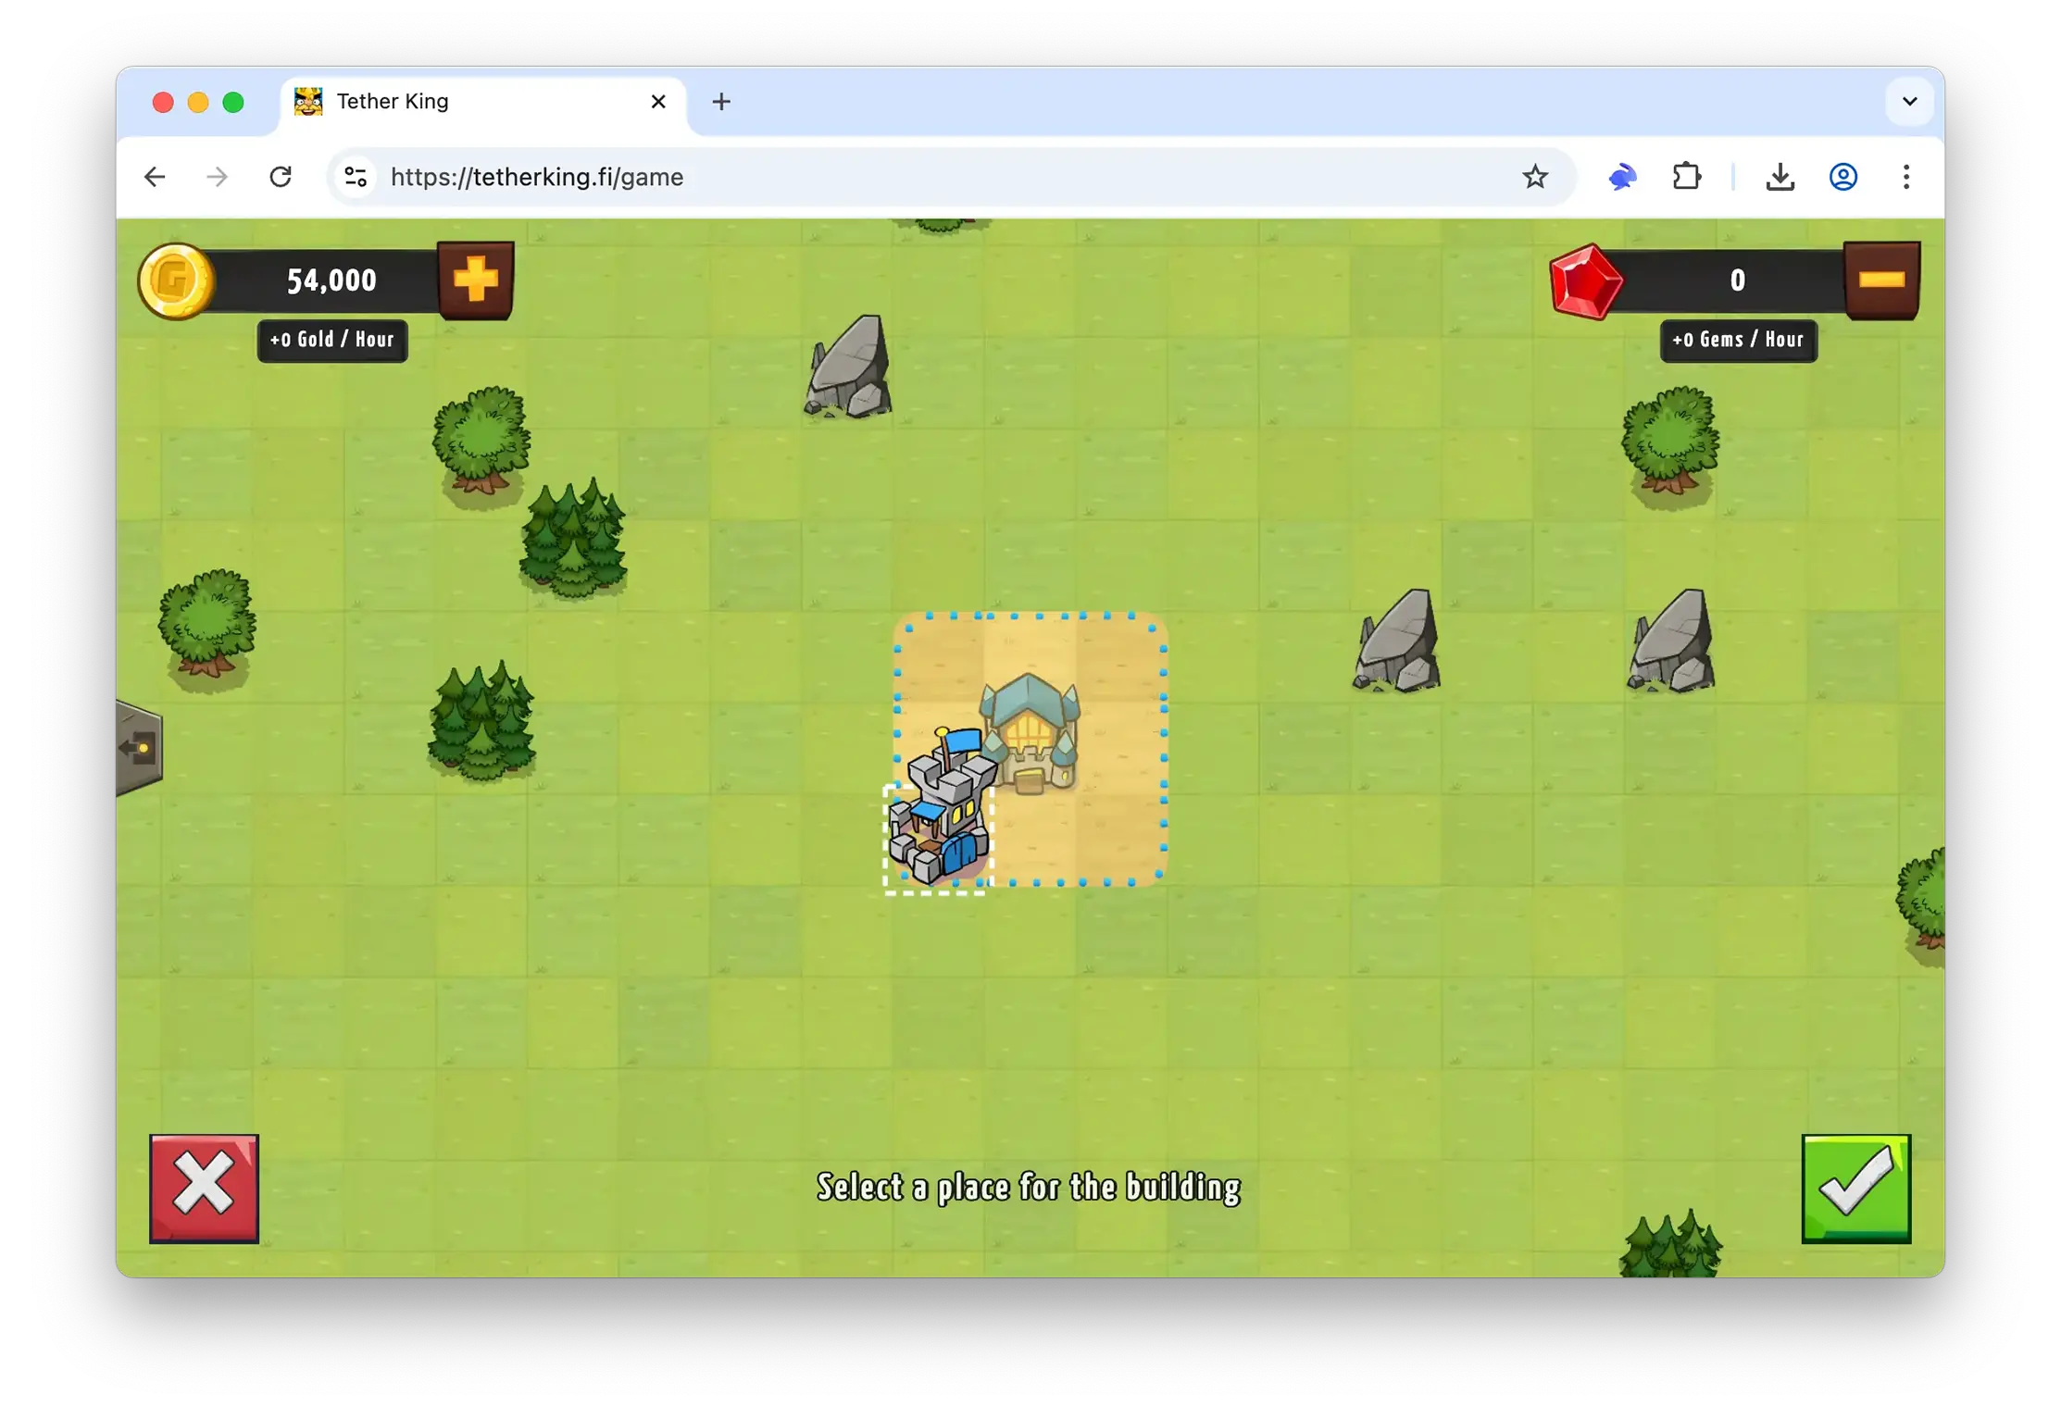Expand the tab search dropdown chevron

(x=1909, y=102)
